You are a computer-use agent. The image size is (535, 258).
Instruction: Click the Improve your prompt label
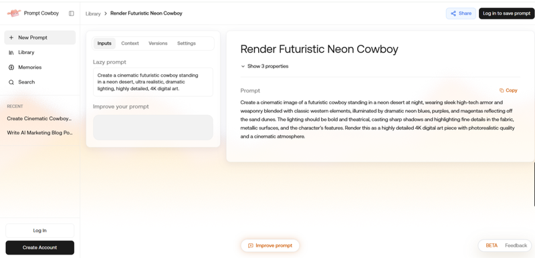coord(121,107)
